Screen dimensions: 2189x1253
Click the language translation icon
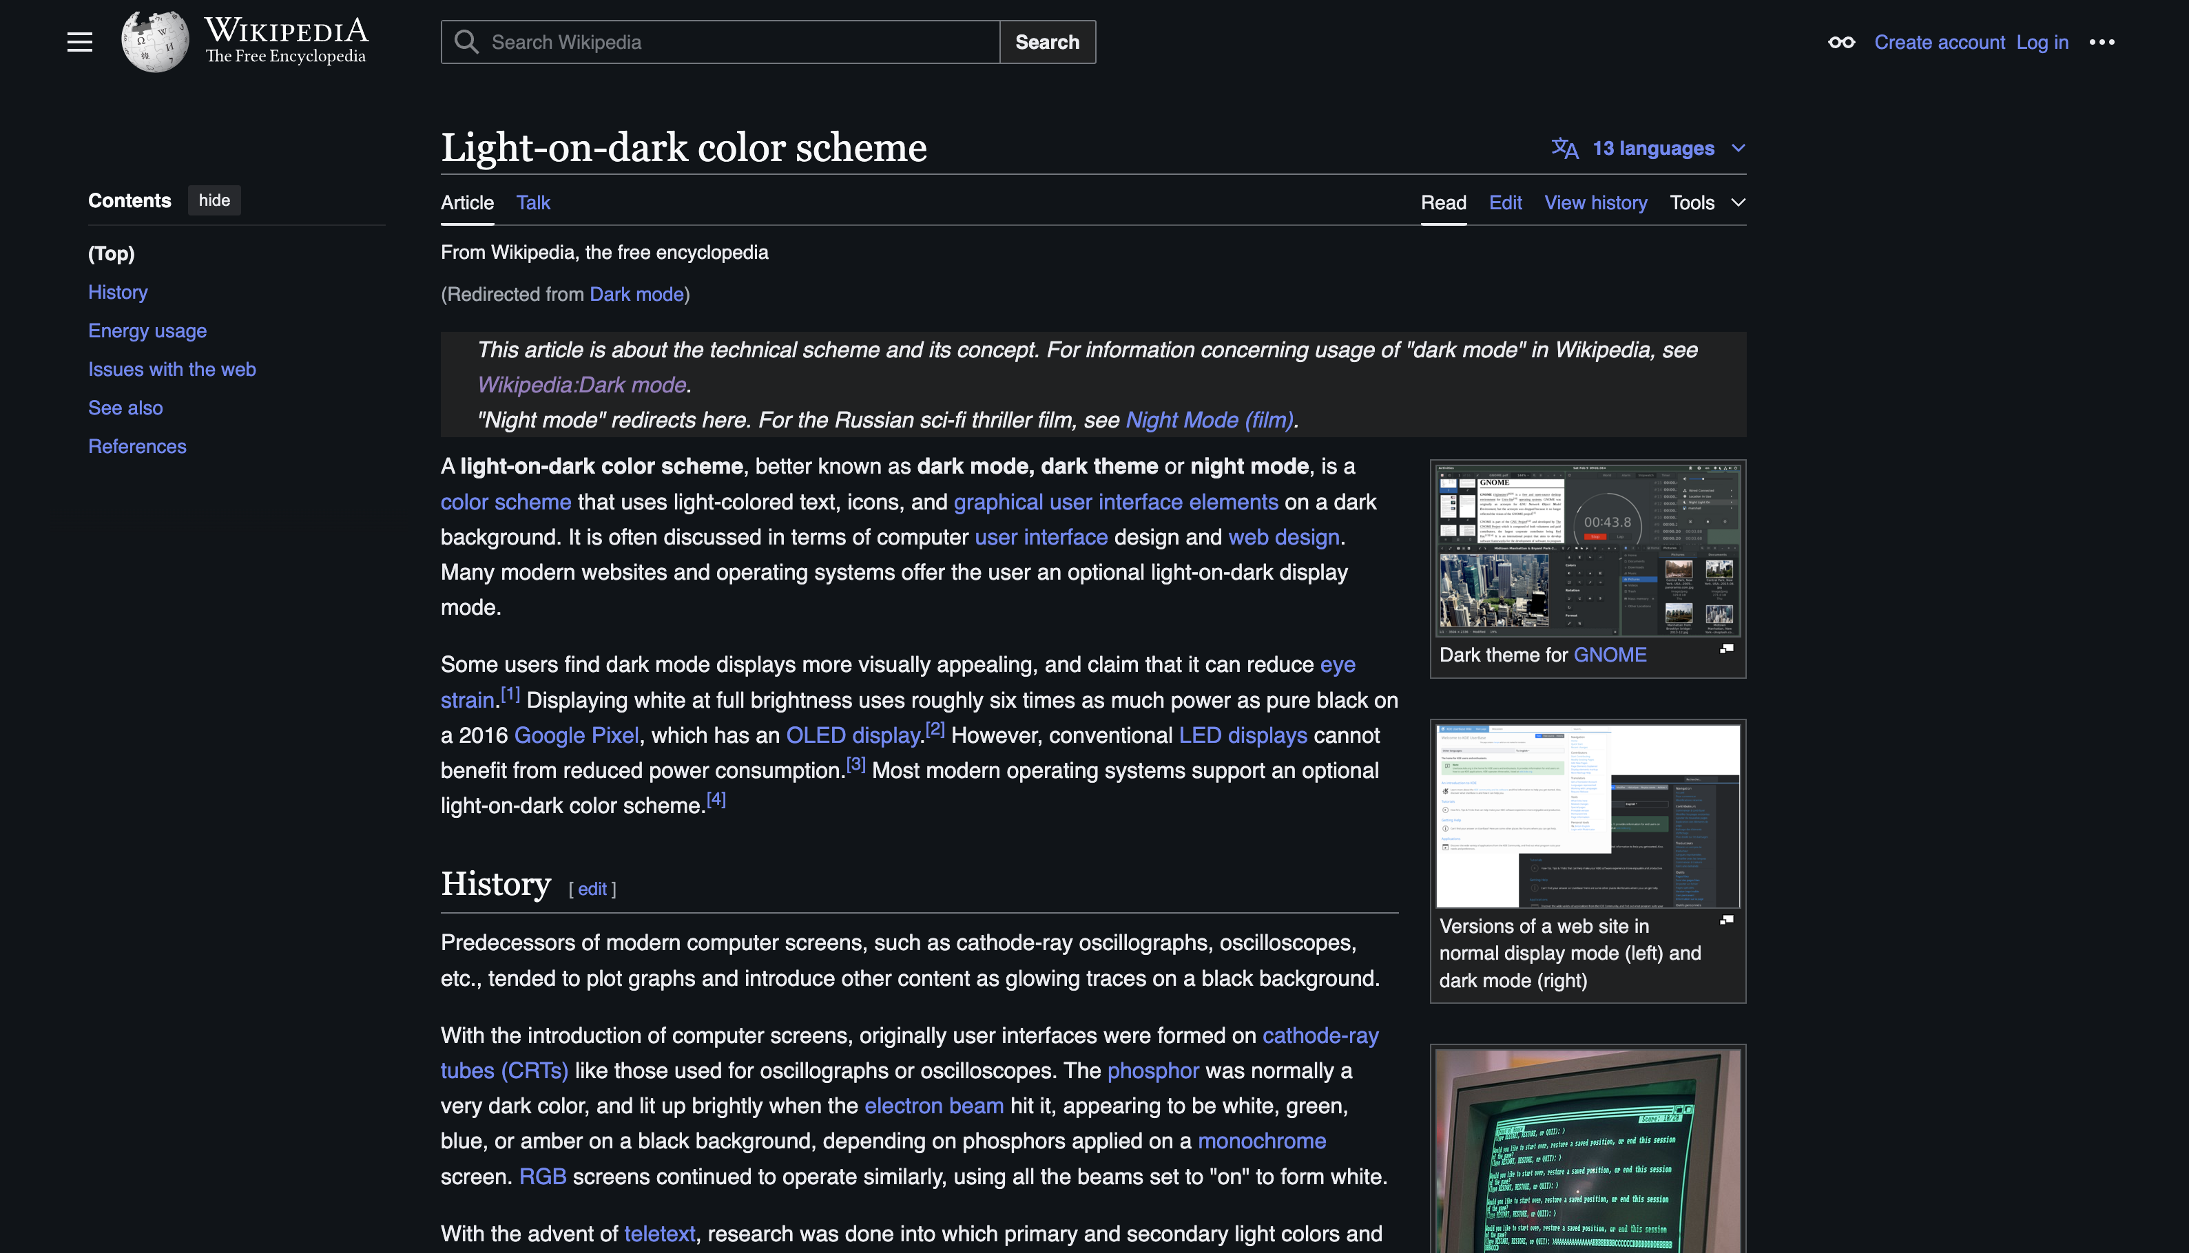(x=1564, y=148)
